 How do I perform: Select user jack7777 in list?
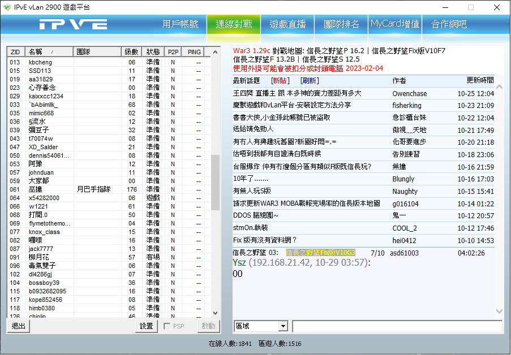point(41,249)
